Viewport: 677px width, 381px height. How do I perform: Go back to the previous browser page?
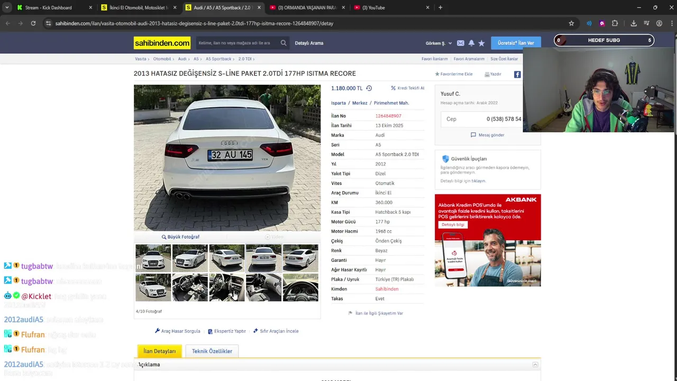click(8, 23)
